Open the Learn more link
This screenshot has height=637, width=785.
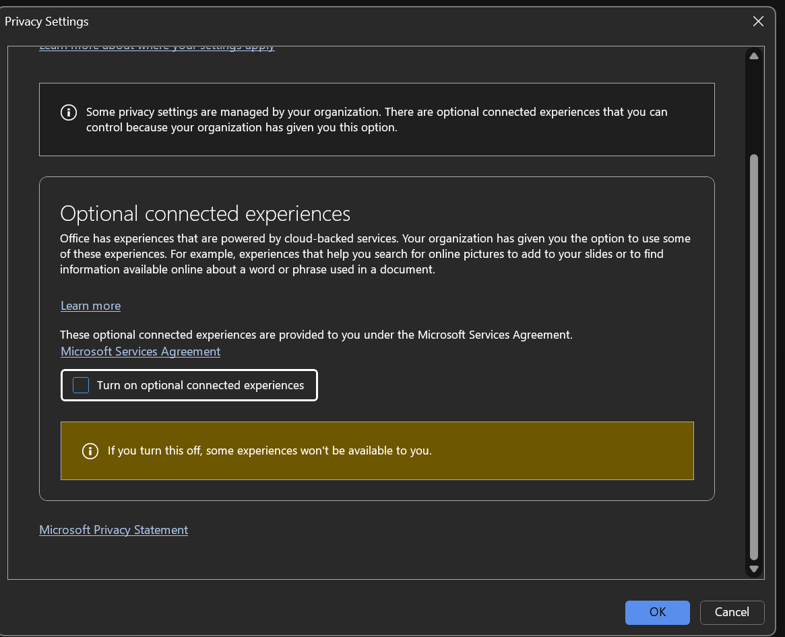point(90,306)
